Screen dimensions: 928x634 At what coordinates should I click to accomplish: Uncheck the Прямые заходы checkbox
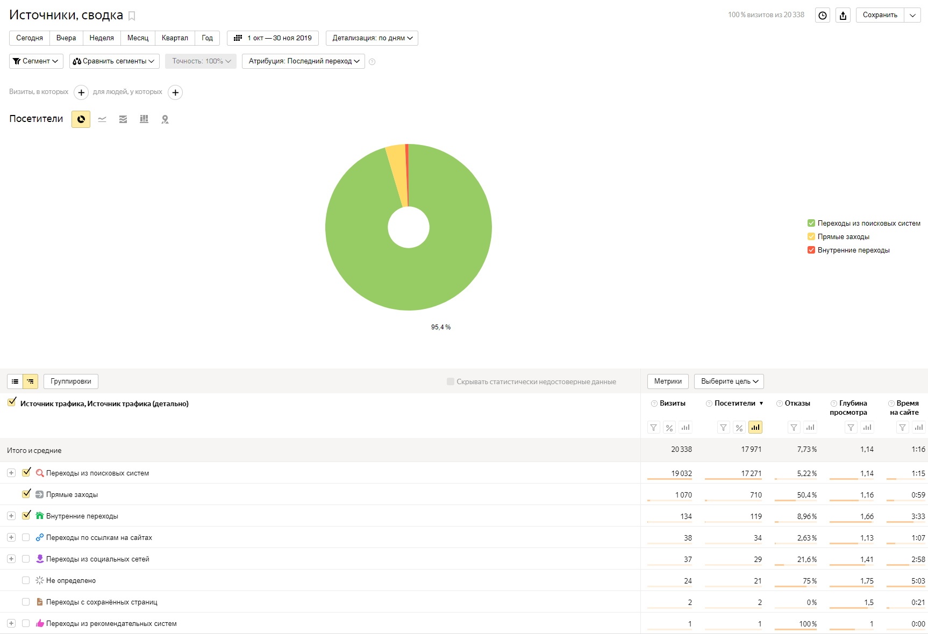coord(26,494)
